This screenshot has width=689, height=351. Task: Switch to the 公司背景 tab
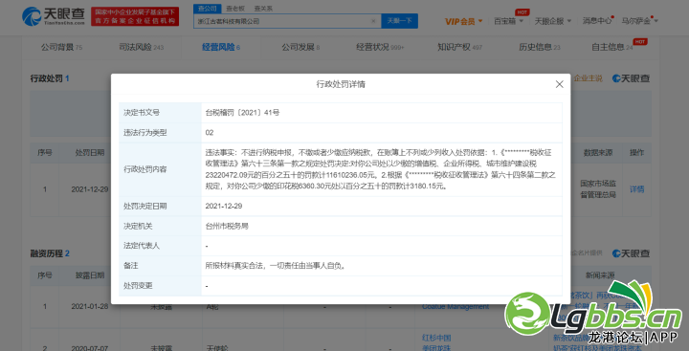(61, 47)
